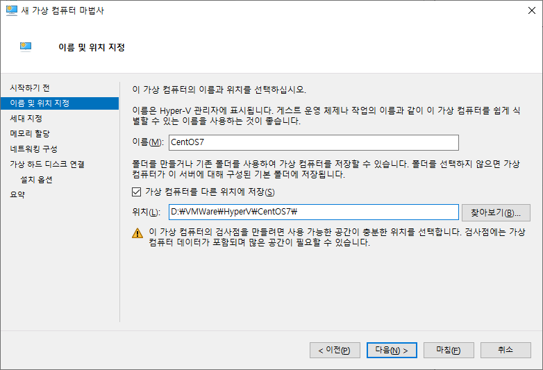The height and width of the screenshot is (370, 543).
Task: Toggle the 가상 컴퓨터를 다른 위치에 저장 checkbox
Action: point(136,192)
